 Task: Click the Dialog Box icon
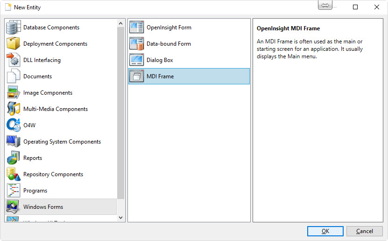coord(137,60)
